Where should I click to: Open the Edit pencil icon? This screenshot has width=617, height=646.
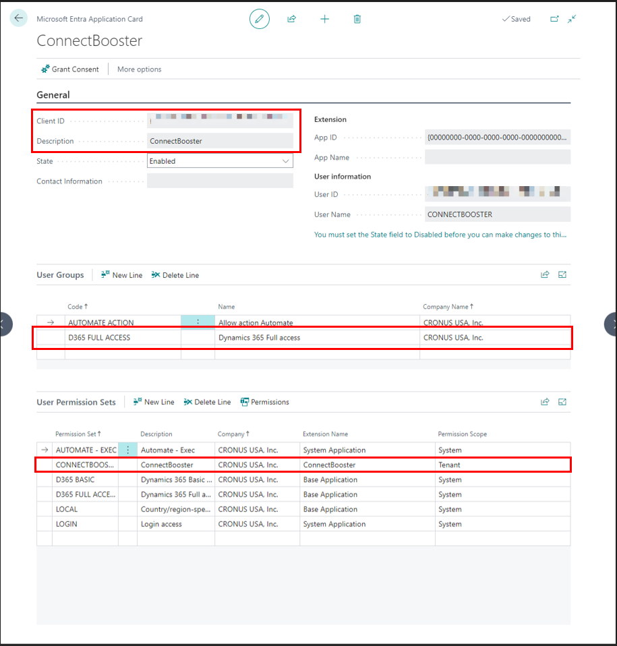point(259,19)
